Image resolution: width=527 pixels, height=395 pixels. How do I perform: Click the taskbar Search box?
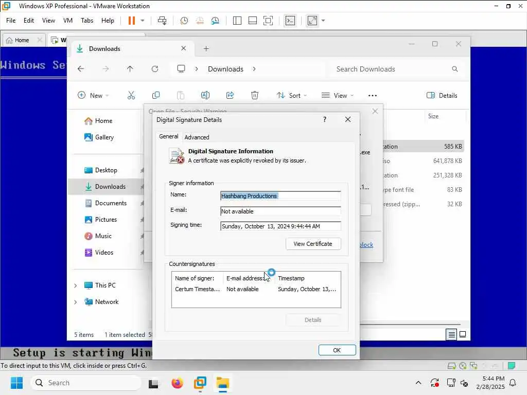86,383
